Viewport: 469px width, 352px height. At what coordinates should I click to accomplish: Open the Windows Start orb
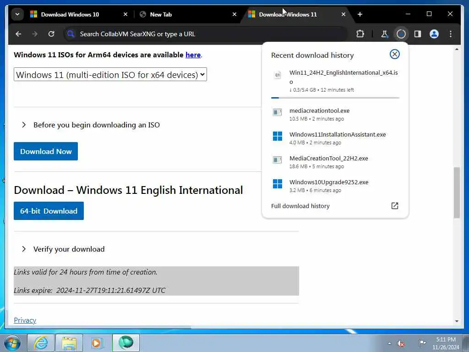tap(12, 343)
